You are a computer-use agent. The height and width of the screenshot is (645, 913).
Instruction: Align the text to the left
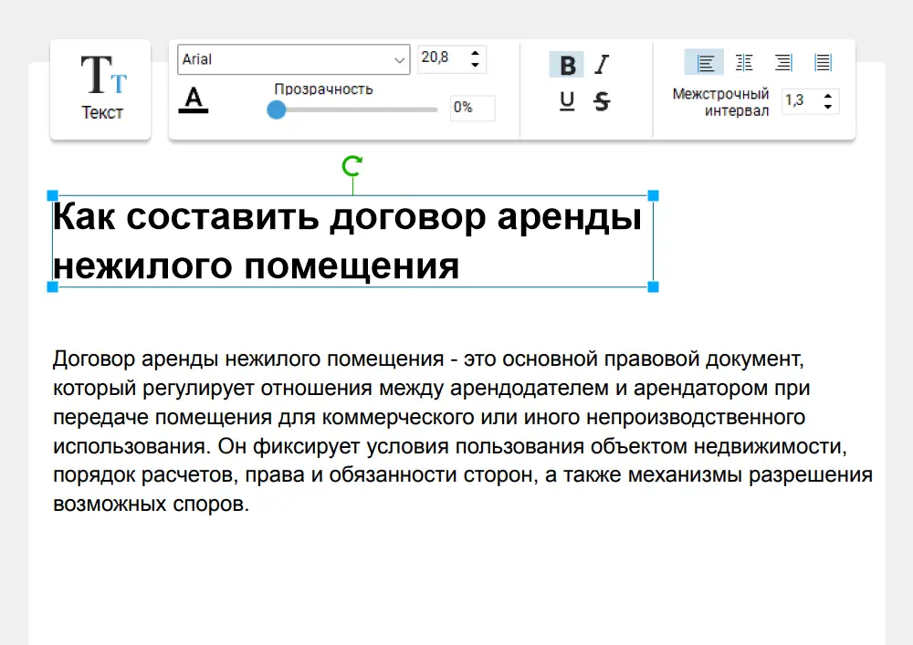(704, 62)
